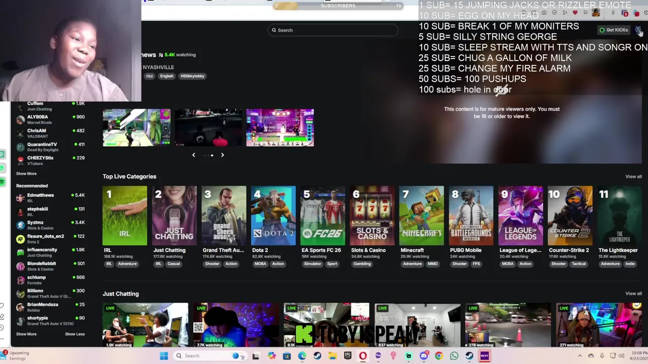Click the Get KICKs button
This screenshot has height=364, width=648.
click(614, 30)
